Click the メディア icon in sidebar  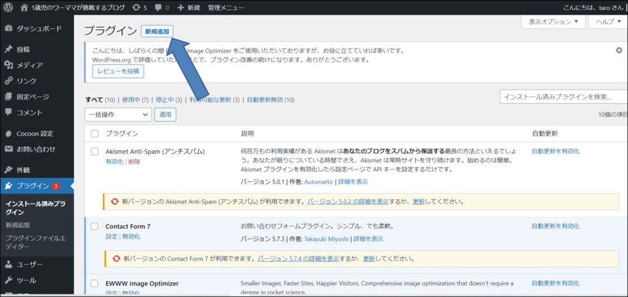[9, 65]
